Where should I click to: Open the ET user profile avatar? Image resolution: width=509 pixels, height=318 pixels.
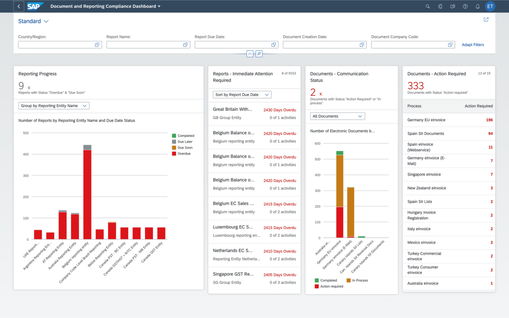tap(490, 6)
